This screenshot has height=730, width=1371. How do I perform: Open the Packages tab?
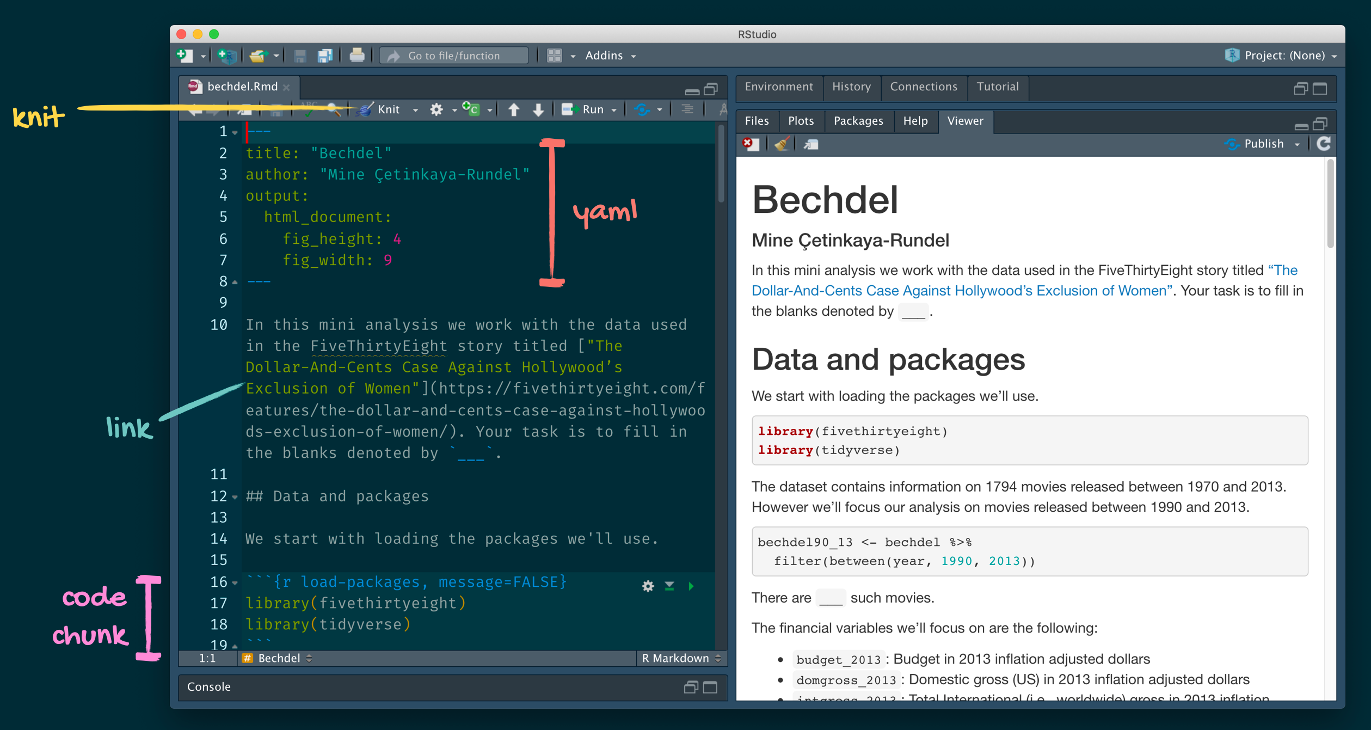tap(858, 121)
